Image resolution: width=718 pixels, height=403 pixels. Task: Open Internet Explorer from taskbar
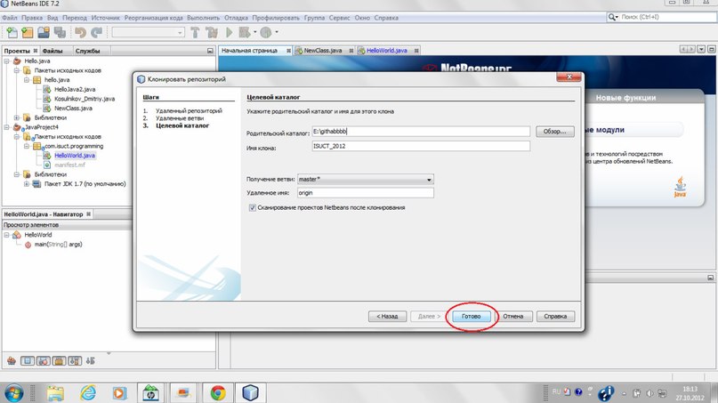tap(87, 393)
